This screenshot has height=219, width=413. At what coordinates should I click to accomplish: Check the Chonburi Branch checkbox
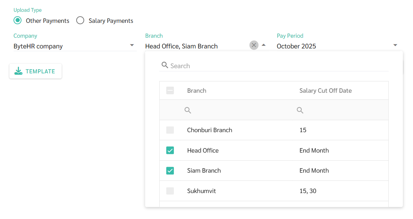(x=170, y=130)
